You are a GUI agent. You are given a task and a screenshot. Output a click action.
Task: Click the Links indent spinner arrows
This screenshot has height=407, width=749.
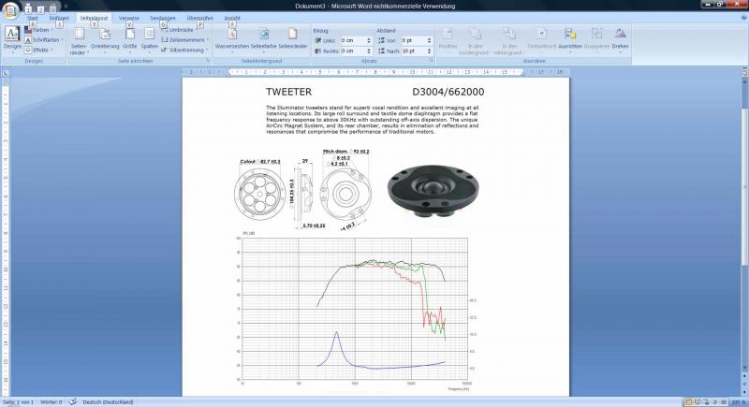[369, 40]
